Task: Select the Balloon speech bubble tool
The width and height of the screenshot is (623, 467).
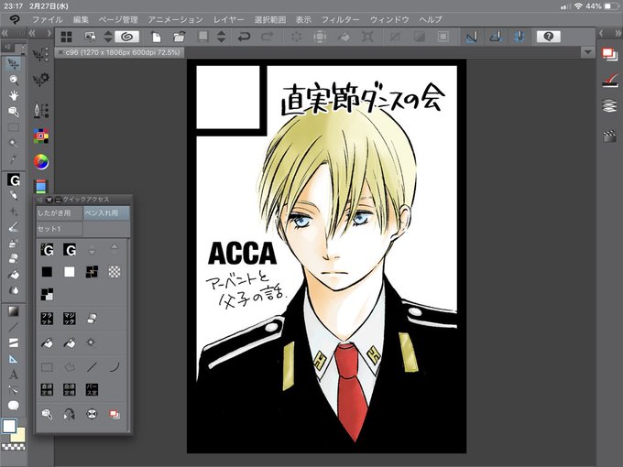Action: pos(14,406)
